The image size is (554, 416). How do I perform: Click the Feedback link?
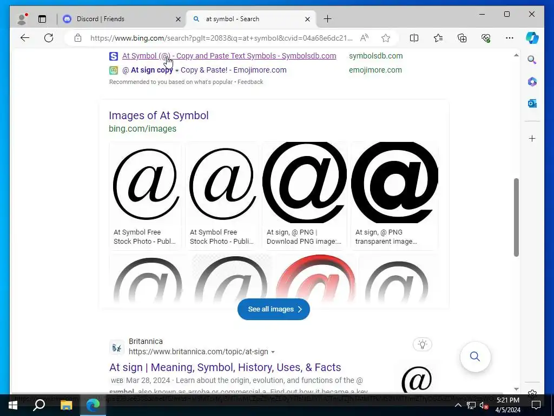click(x=250, y=82)
